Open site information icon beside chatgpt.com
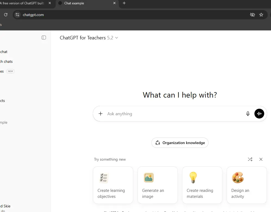 17,15
